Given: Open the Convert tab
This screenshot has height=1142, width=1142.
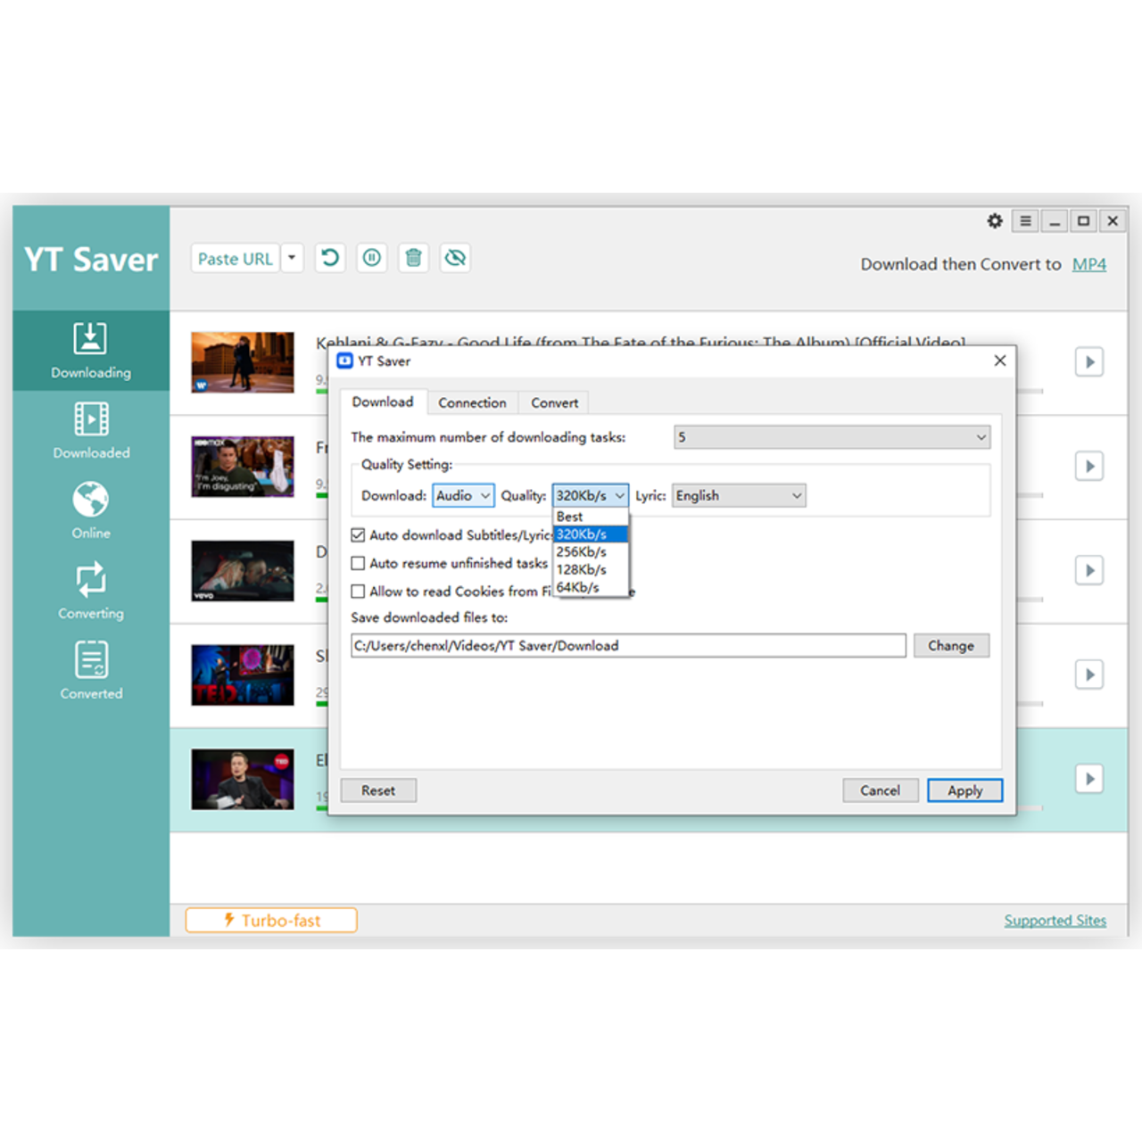Looking at the screenshot, I should pyautogui.click(x=554, y=403).
